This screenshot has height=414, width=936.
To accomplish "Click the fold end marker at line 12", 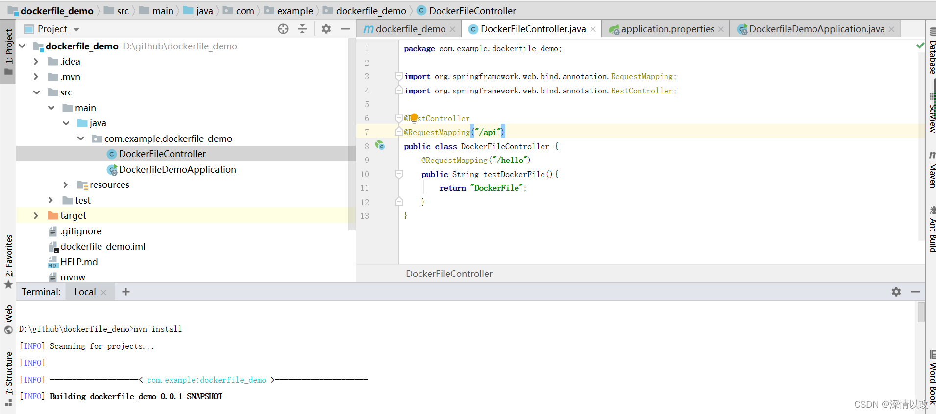I will click(x=399, y=202).
